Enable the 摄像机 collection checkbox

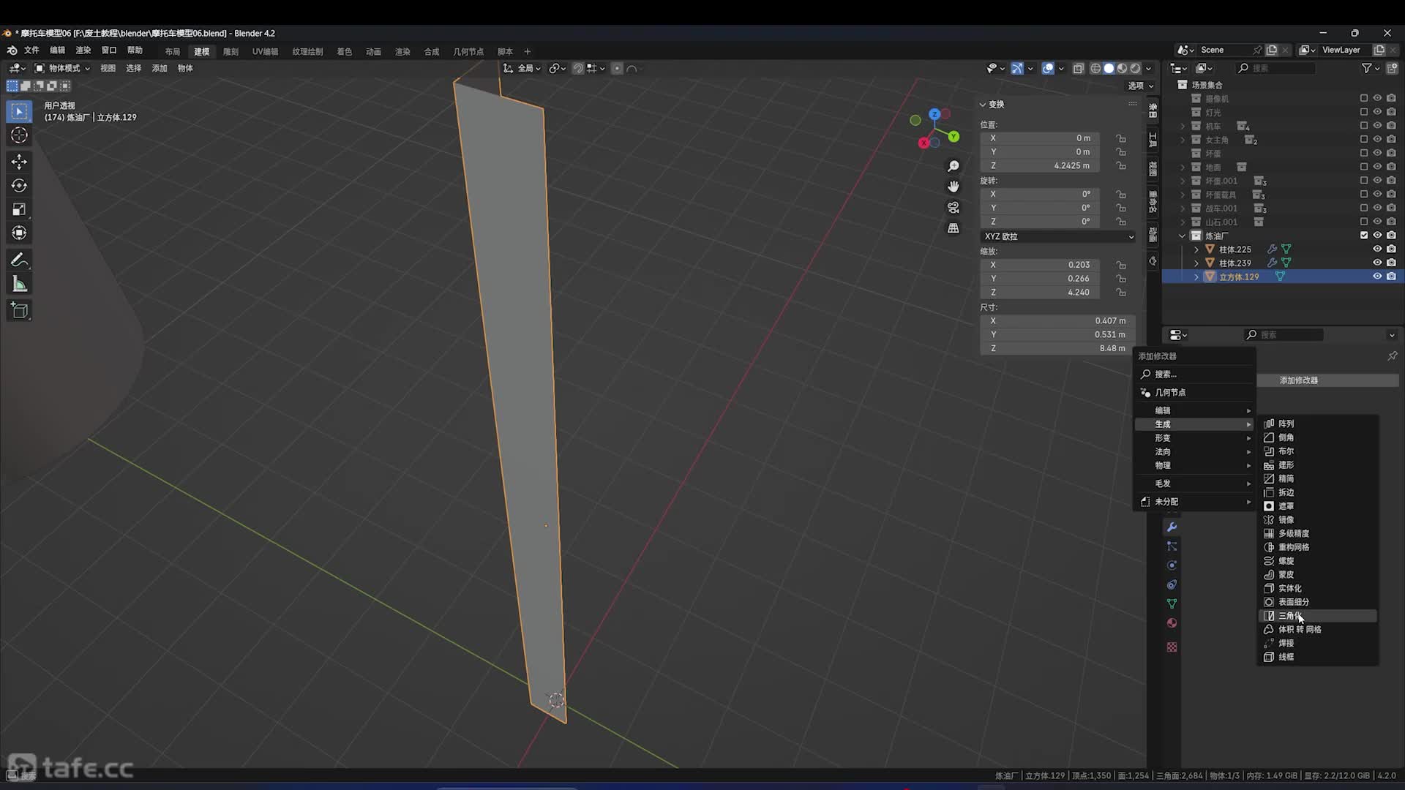pyautogui.click(x=1363, y=98)
